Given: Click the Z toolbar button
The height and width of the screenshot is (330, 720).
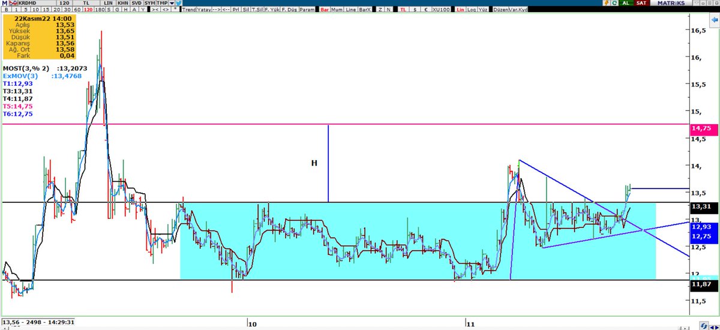Looking at the screenshot, I should point(380,10).
